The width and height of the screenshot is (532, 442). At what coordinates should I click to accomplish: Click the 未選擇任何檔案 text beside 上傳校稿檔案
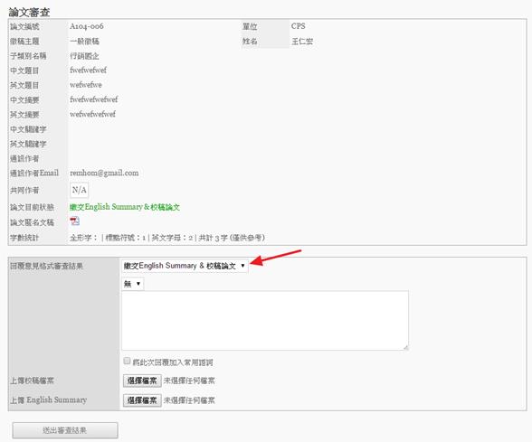[x=189, y=381]
